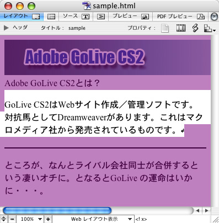Open the film strip DHTML timeline icon

pos(181,28)
